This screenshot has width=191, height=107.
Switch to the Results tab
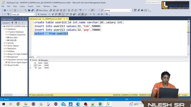pos(33,60)
